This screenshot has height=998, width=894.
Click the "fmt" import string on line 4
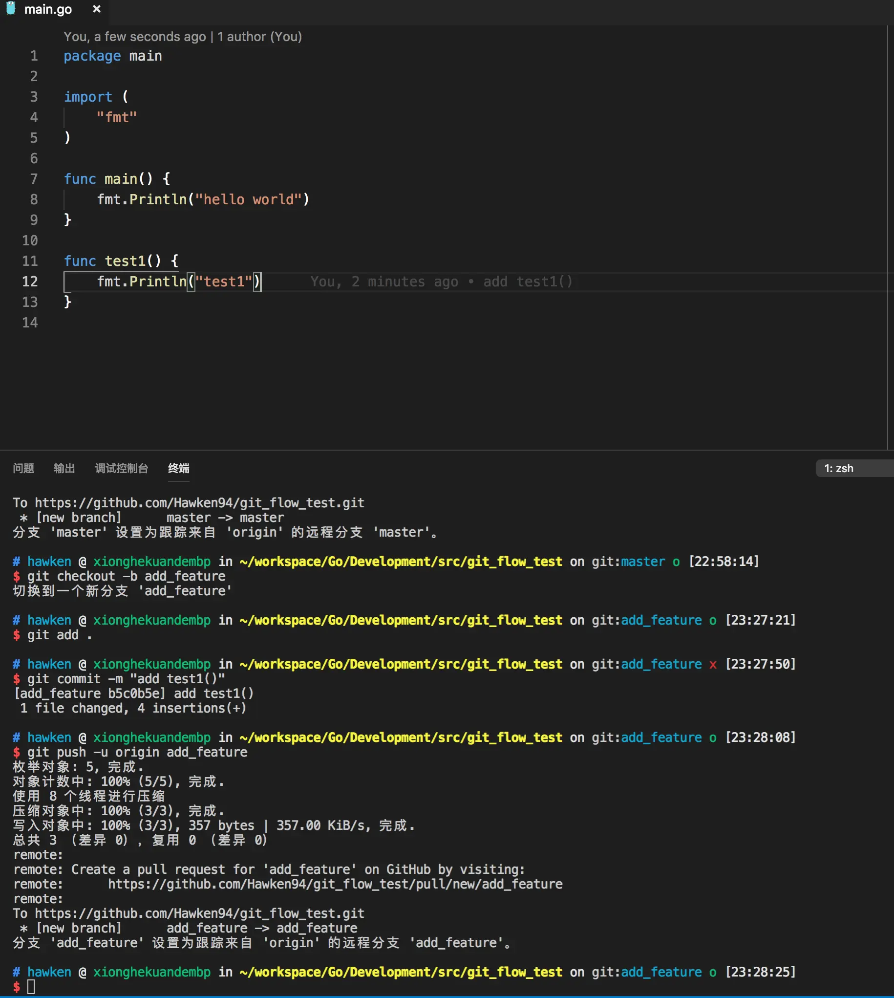click(116, 117)
